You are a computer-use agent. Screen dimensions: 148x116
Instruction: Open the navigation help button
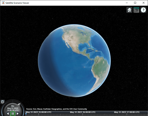click(x=143, y=10)
